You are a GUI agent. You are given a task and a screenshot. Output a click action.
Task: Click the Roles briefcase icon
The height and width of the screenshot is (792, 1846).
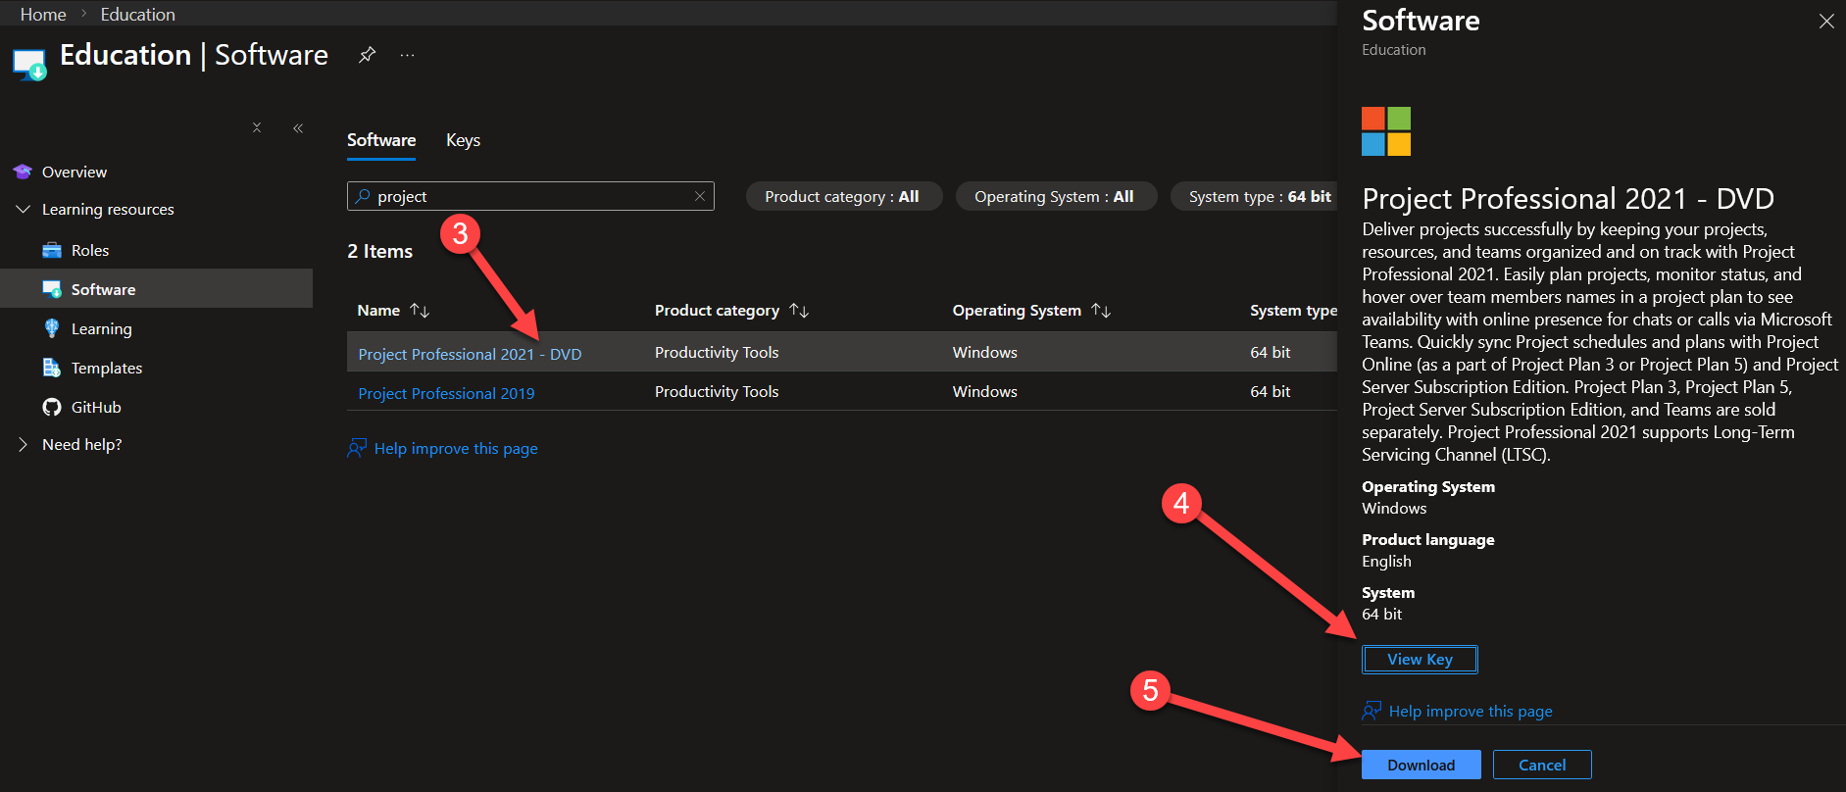pyautogui.click(x=52, y=250)
